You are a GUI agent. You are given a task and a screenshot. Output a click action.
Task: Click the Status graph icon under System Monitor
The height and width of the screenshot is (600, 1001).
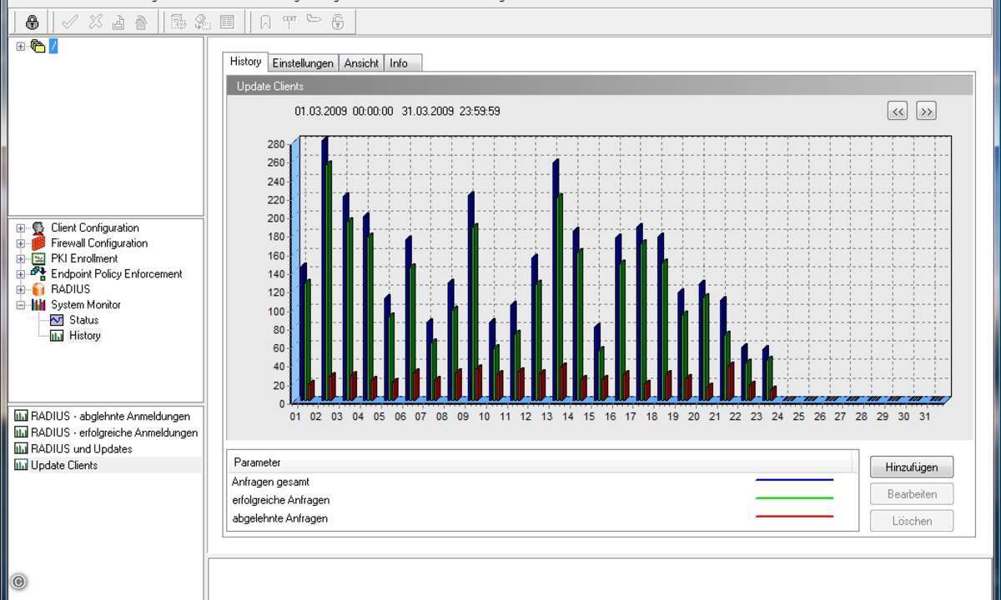tap(57, 320)
